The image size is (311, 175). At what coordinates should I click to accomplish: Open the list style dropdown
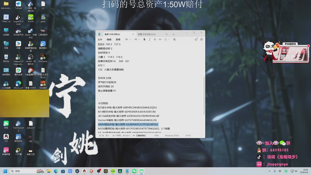click(x=137, y=40)
